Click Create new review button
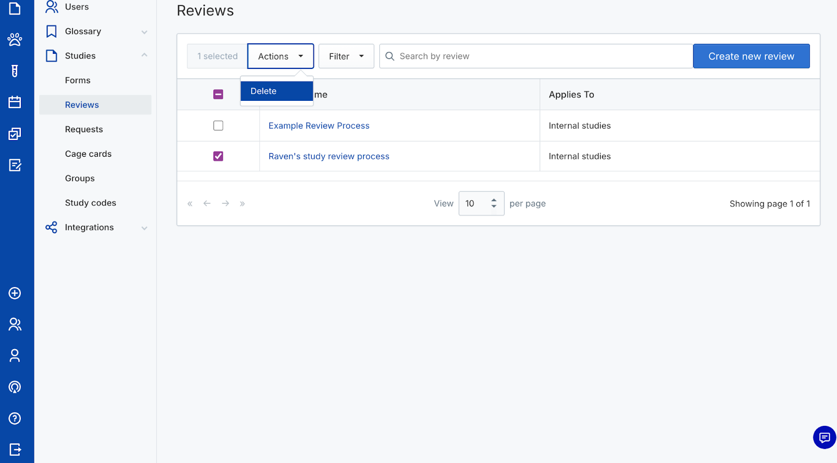Viewport: 837px width, 463px height. point(751,56)
